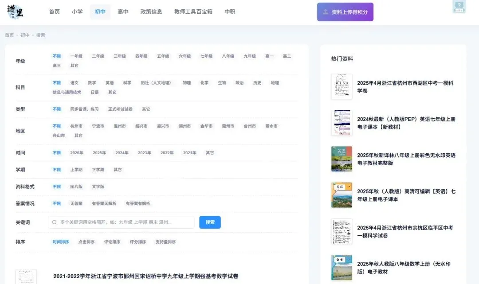The width and height of the screenshot is (479, 284).
Task: Select the 图片版 resource format
Action: coord(76,187)
